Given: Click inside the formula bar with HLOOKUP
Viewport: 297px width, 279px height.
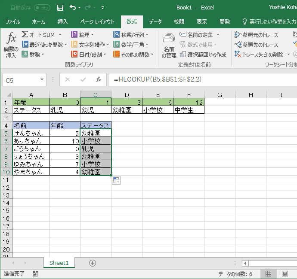Looking at the screenshot, I should [x=202, y=79].
